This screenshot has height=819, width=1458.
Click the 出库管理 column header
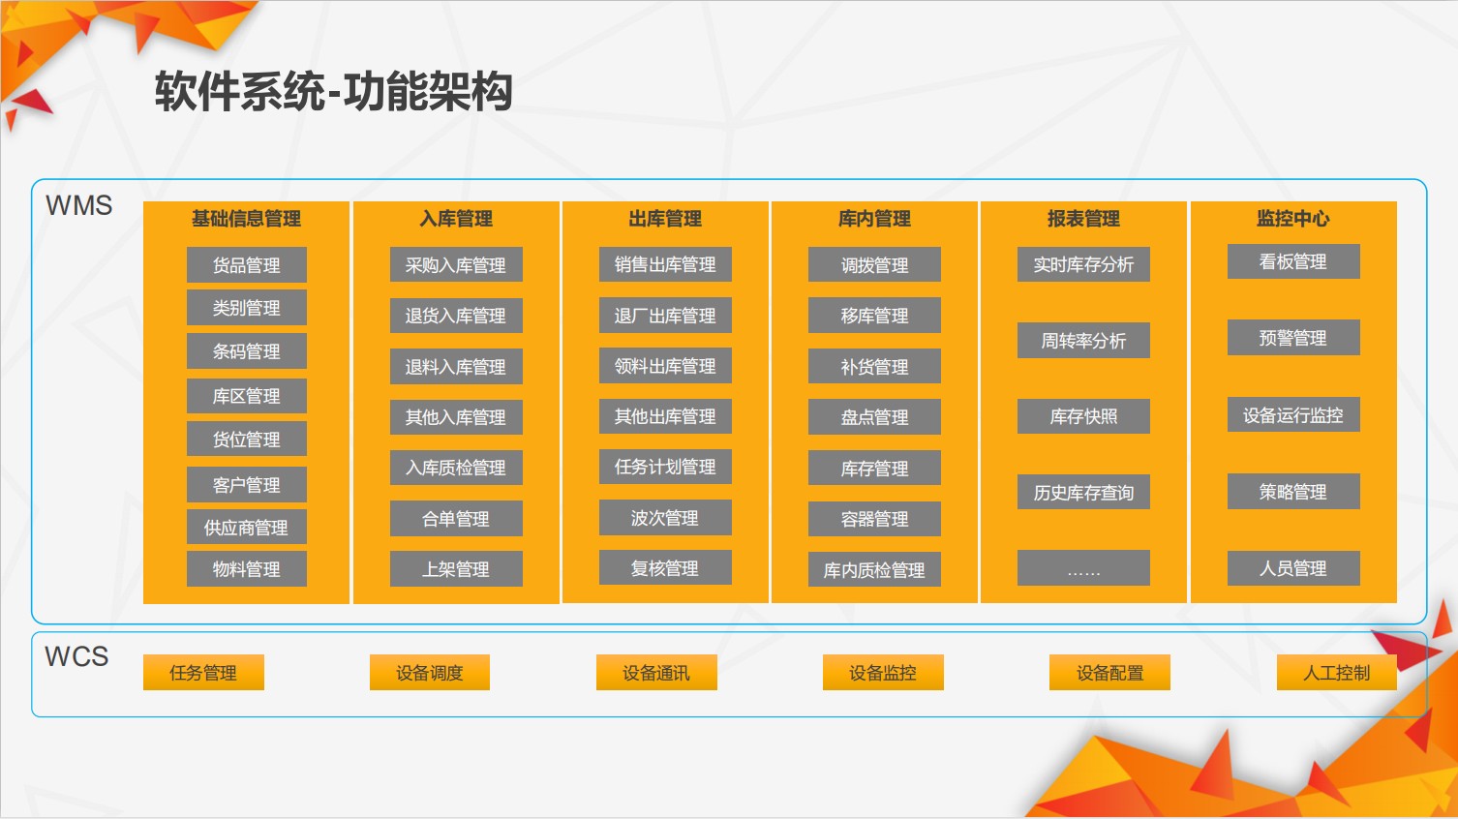coord(665,219)
